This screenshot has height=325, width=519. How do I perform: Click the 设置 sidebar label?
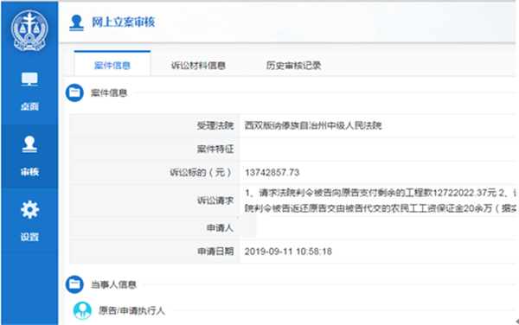coord(29,237)
